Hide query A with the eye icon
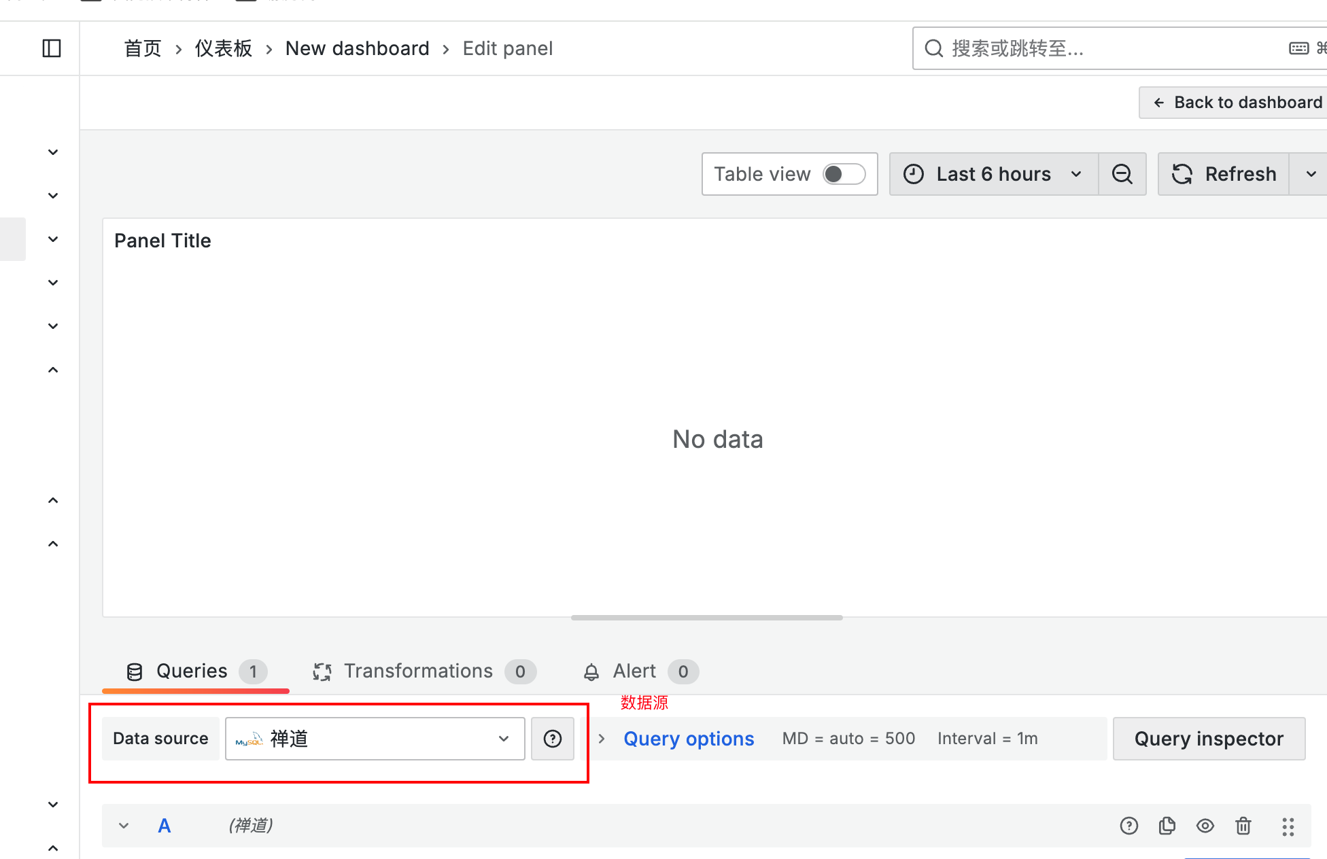Image resolution: width=1327 pixels, height=859 pixels. (x=1205, y=826)
